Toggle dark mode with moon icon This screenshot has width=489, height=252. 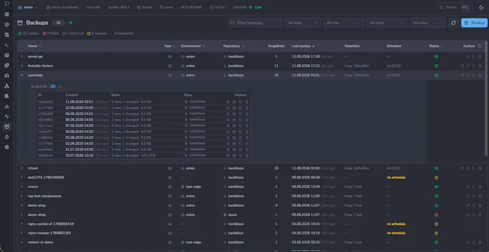(x=481, y=7)
